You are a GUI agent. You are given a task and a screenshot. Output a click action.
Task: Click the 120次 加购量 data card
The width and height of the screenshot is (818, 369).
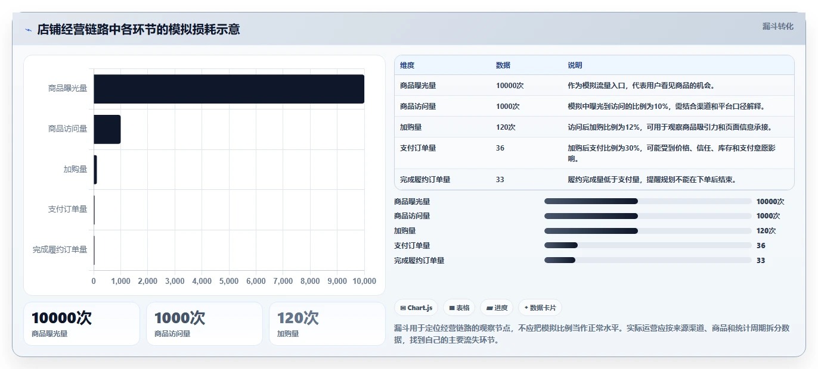(327, 324)
